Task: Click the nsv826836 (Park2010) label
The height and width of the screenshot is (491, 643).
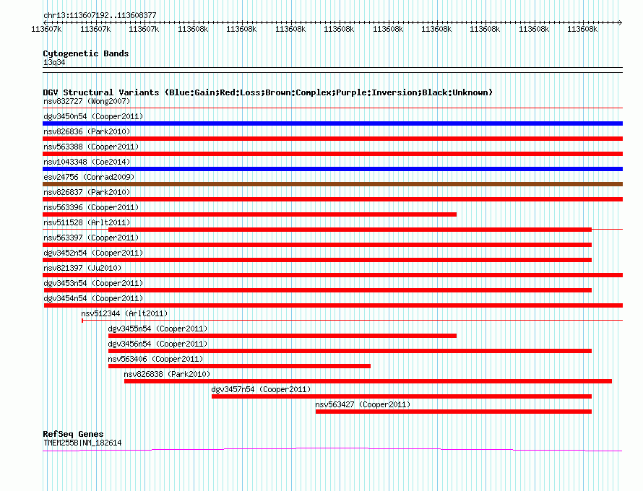Action: coord(87,131)
